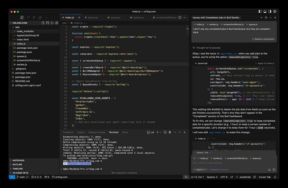Viewport: 288px width, 188px height.
Task: Show chat history via the clock icon
Action: tap(266, 18)
